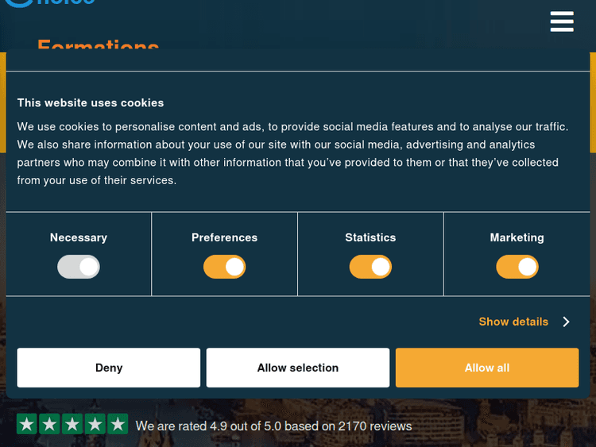Viewport: 596px width, 447px height.
Task: Click the first green Trustpilot star
Action: (26, 424)
